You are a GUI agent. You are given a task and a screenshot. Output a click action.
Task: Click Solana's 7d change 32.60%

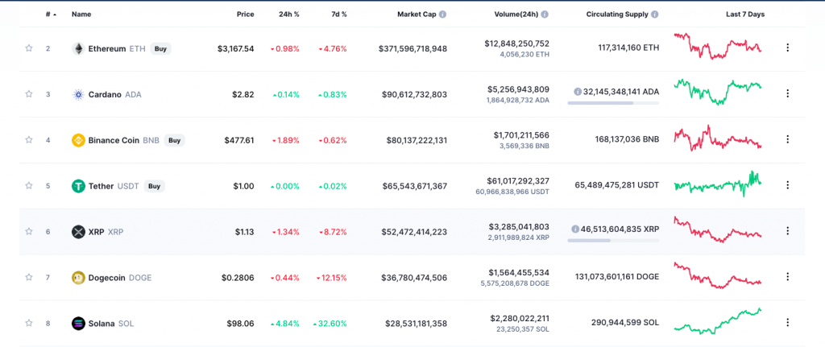pyautogui.click(x=330, y=324)
